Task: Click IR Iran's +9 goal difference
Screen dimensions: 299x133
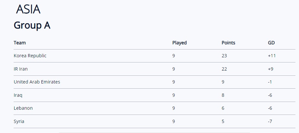Action: (x=270, y=69)
